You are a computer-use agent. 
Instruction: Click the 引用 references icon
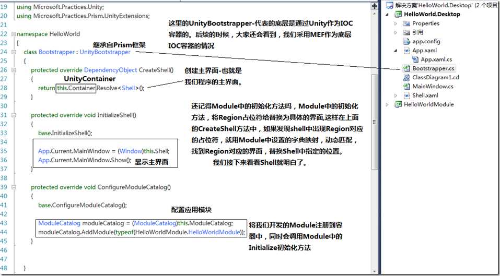pyautogui.click(x=406, y=32)
